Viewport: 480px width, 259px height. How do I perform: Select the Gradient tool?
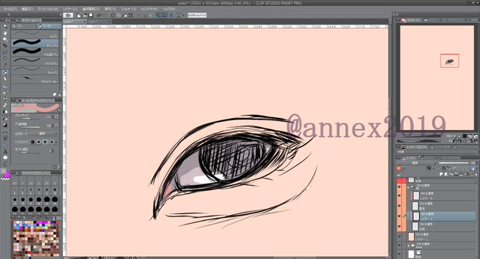[x=5, y=125]
